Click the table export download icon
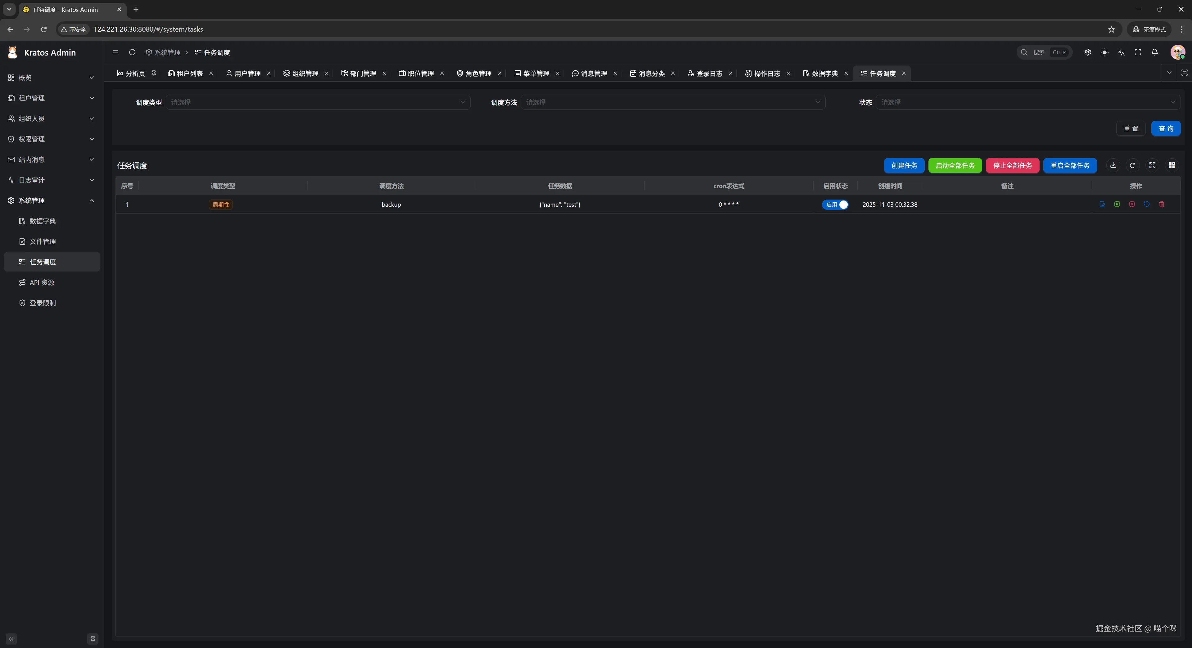1192x648 pixels. (x=1113, y=165)
